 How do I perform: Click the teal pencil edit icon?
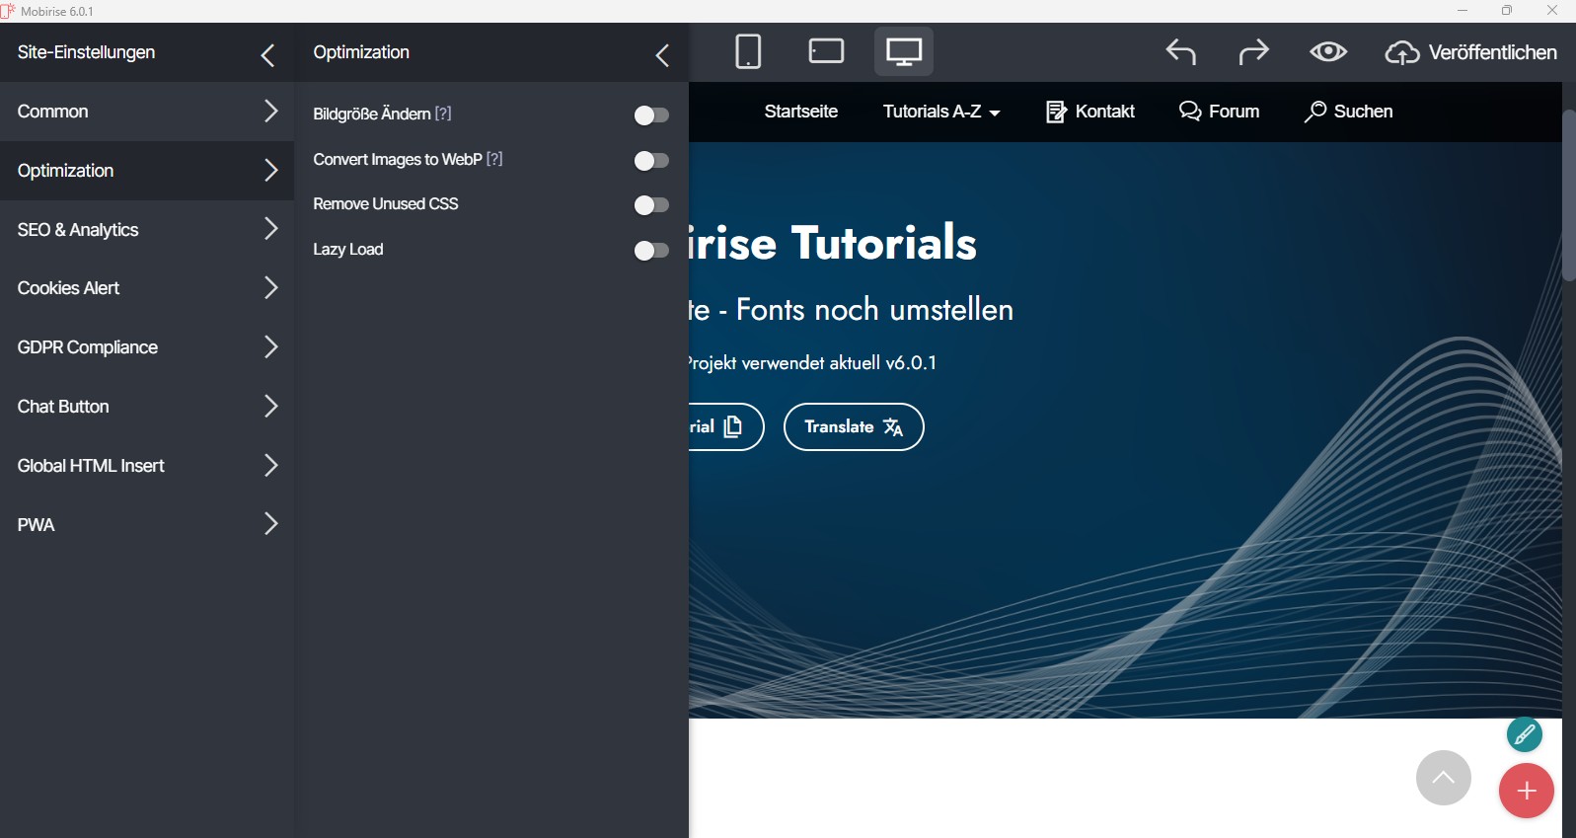(x=1524, y=734)
